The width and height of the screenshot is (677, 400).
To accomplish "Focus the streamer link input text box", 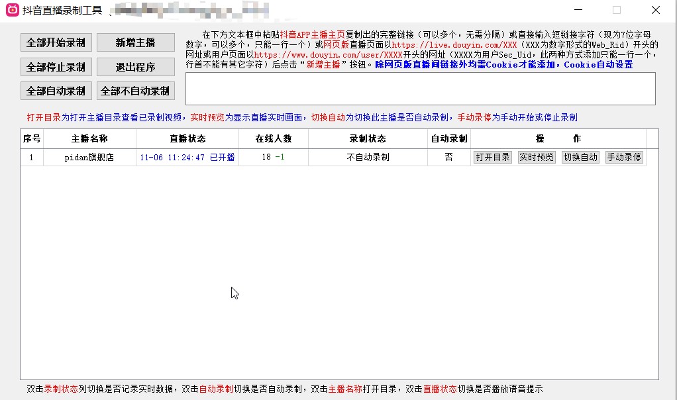I will (421, 89).
